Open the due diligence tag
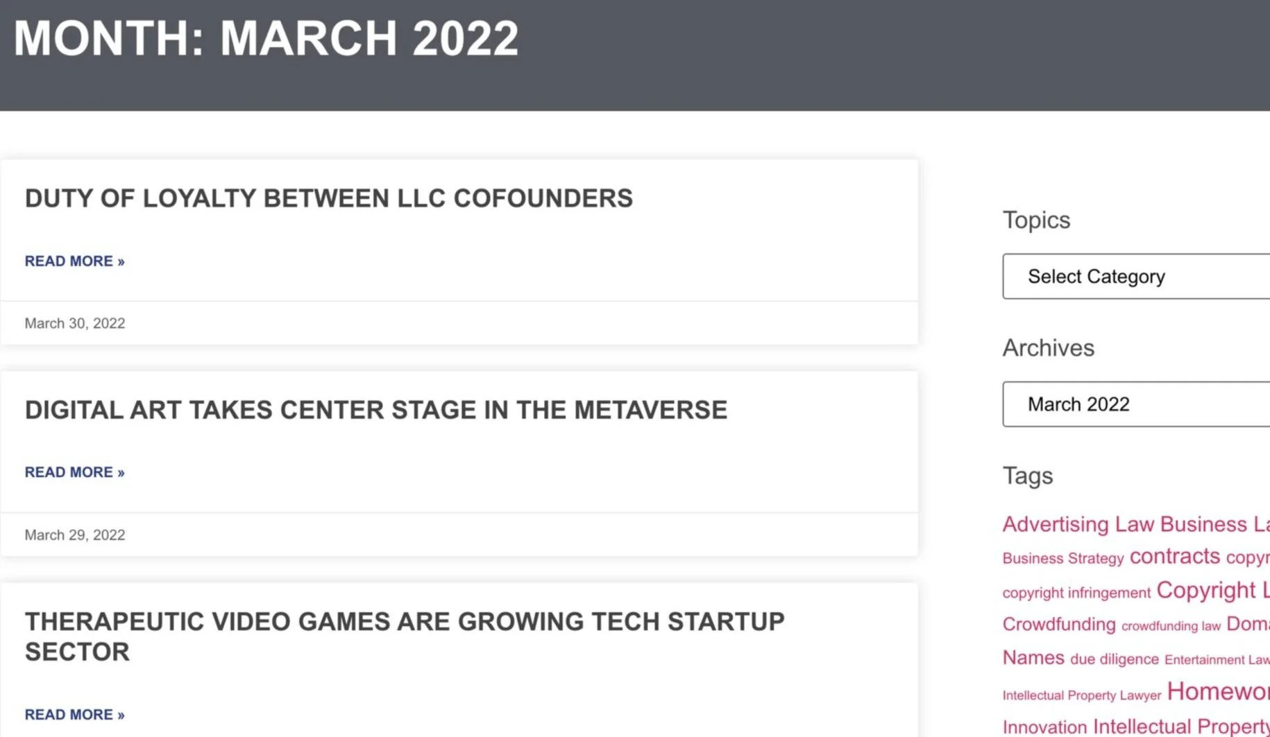Viewport: 1270px width, 737px height. coord(1114,659)
